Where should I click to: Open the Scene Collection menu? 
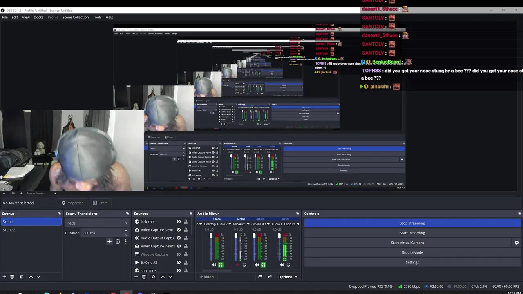point(75,17)
